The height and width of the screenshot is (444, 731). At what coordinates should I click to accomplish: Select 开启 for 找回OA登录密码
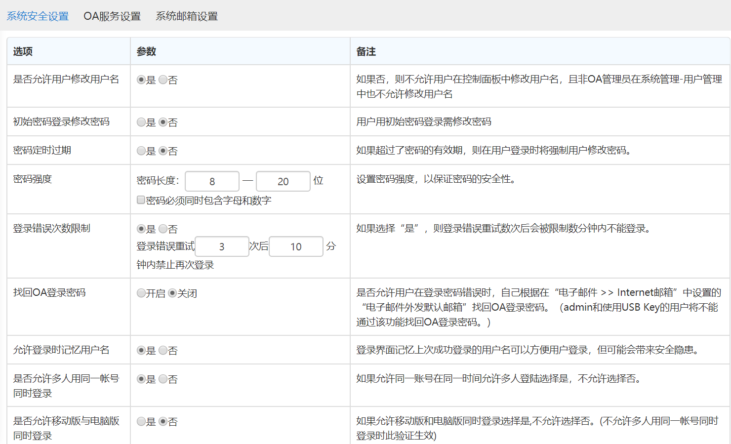pyautogui.click(x=141, y=293)
